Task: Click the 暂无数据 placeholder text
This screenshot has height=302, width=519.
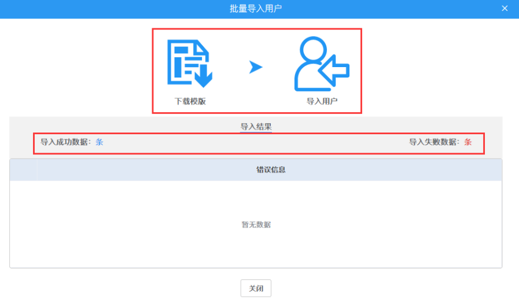Action: 256,225
